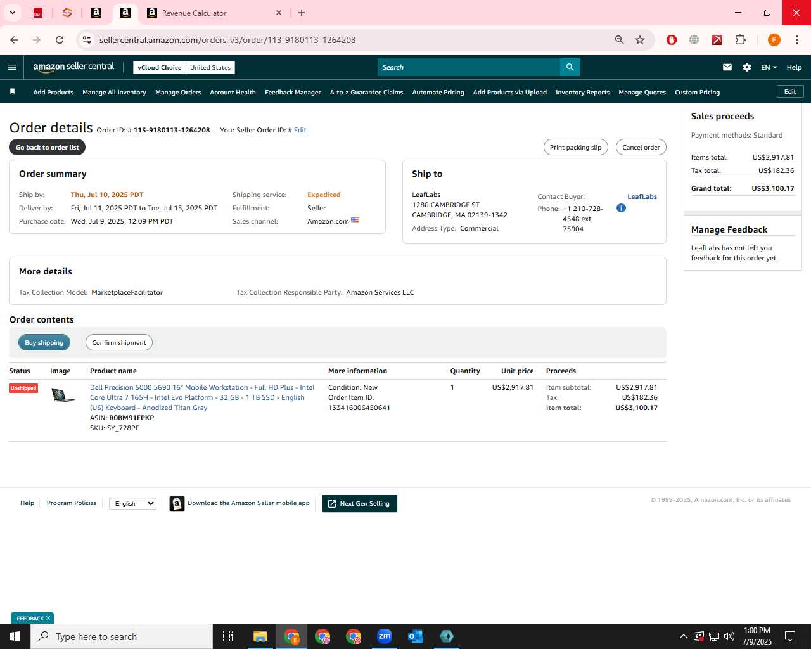Click the browser address bar URL
This screenshot has height=649, width=811.
(227, 40)
